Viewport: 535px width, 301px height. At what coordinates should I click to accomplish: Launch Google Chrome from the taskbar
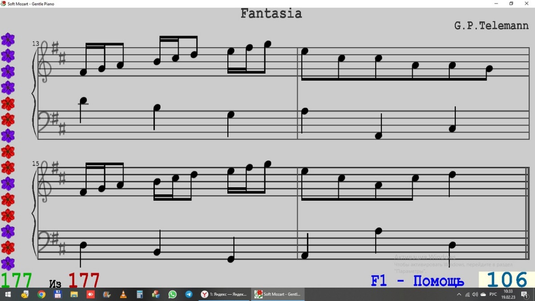[41, 294]
